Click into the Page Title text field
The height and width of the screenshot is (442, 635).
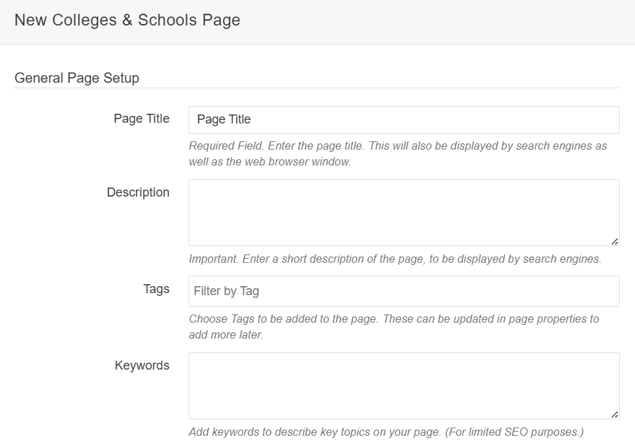tap(404, 119)
